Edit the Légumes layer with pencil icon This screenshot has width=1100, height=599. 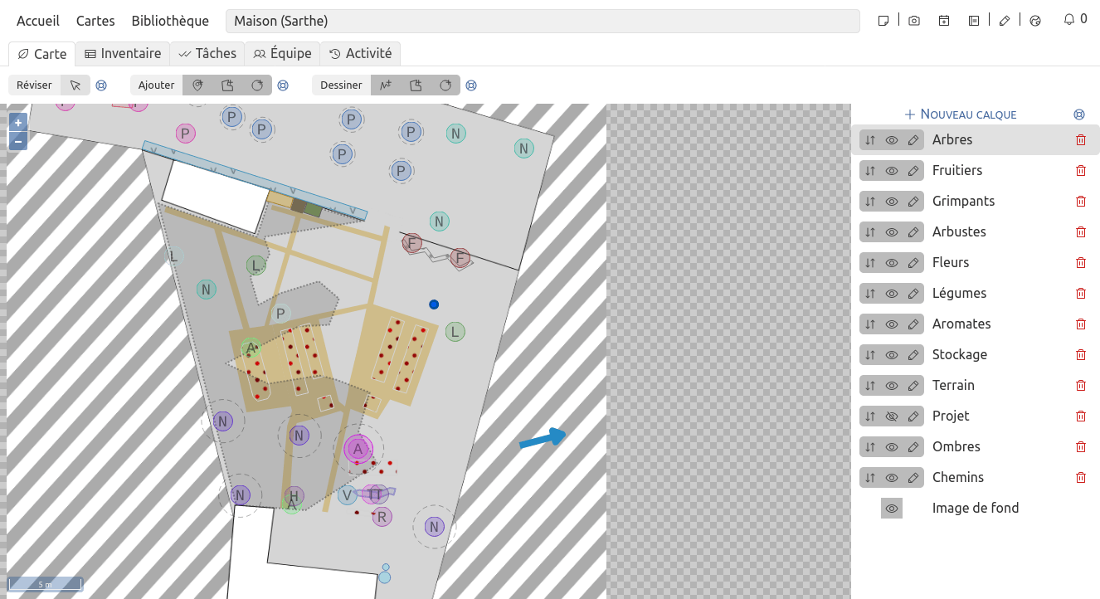(913, 294)
